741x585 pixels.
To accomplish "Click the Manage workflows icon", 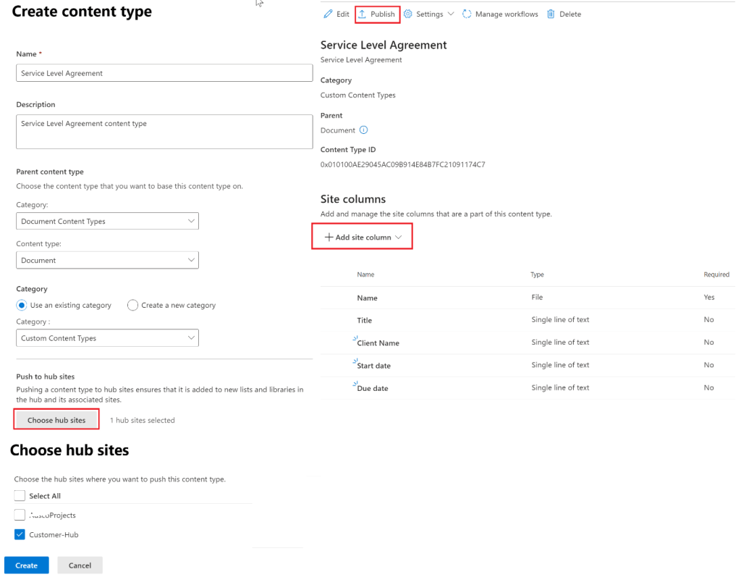I will pyautogui.click(x=467, y=14).
